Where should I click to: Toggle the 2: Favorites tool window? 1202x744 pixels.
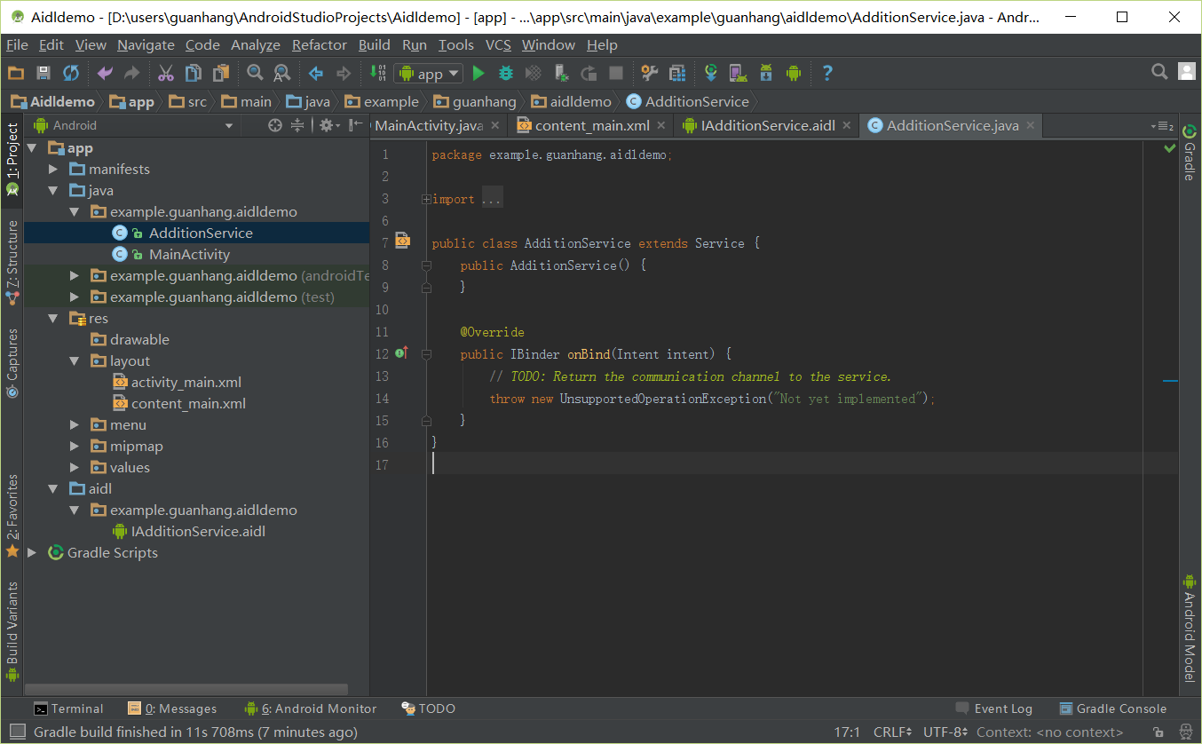click(x=12, y=515)
